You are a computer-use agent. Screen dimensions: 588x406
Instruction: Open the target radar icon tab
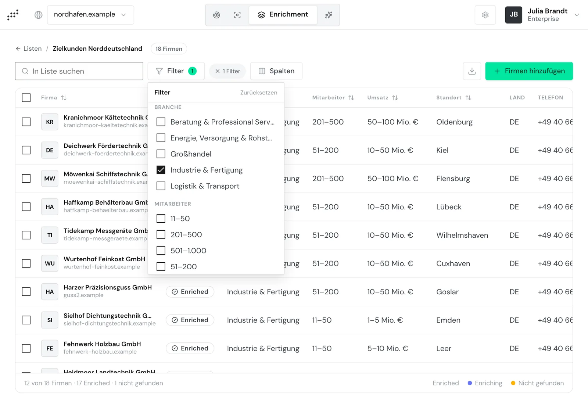coord(216,15)
